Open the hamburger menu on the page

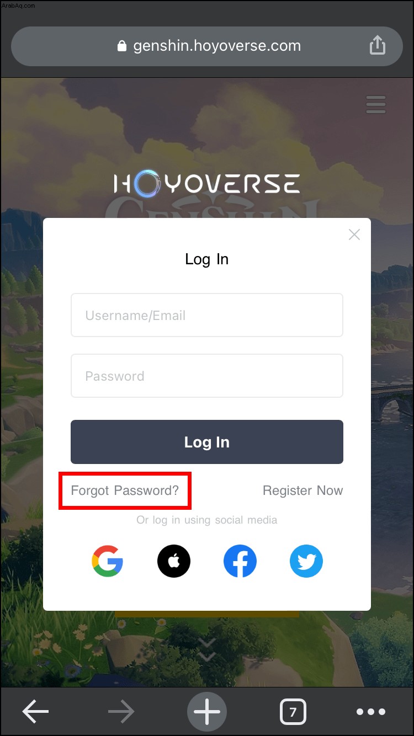[x=376, y=104]
